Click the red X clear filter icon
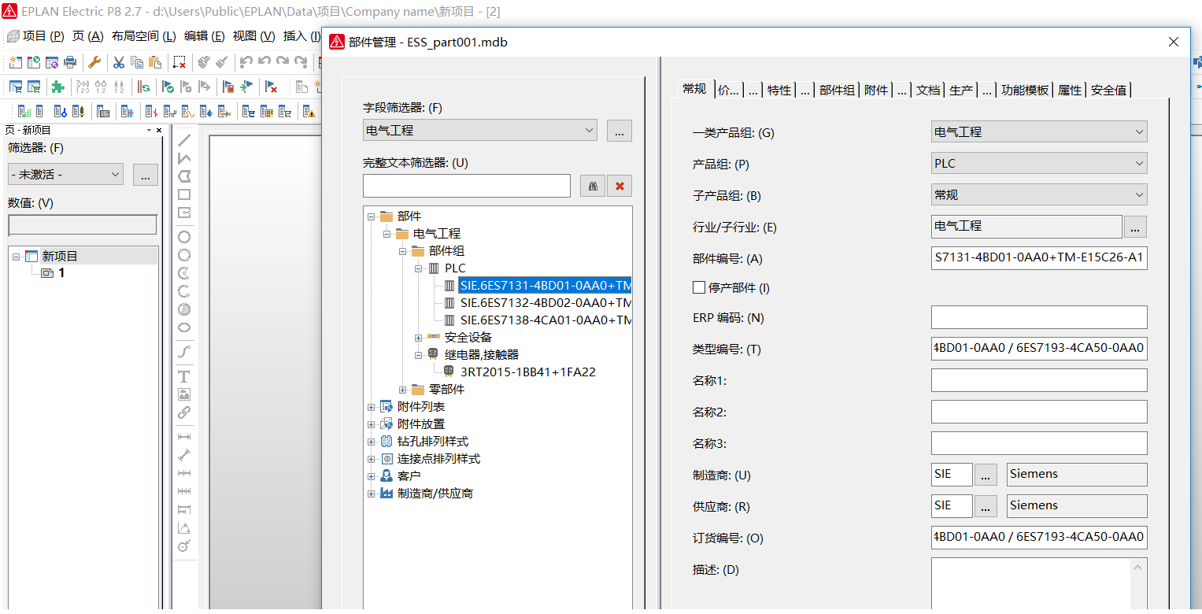 coord(619,186)
